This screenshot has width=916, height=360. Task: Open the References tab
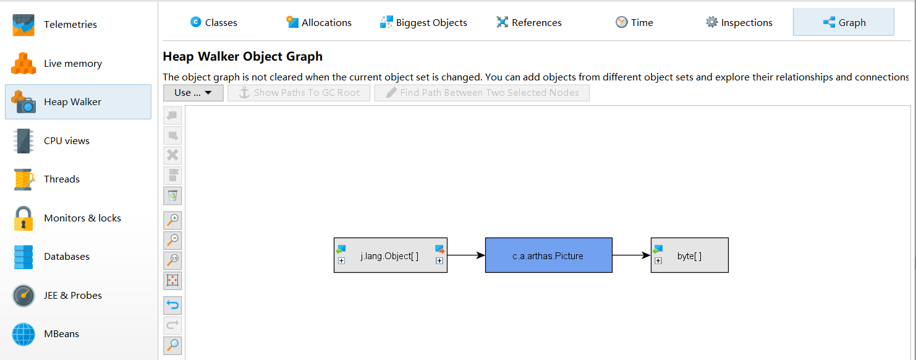528,23
